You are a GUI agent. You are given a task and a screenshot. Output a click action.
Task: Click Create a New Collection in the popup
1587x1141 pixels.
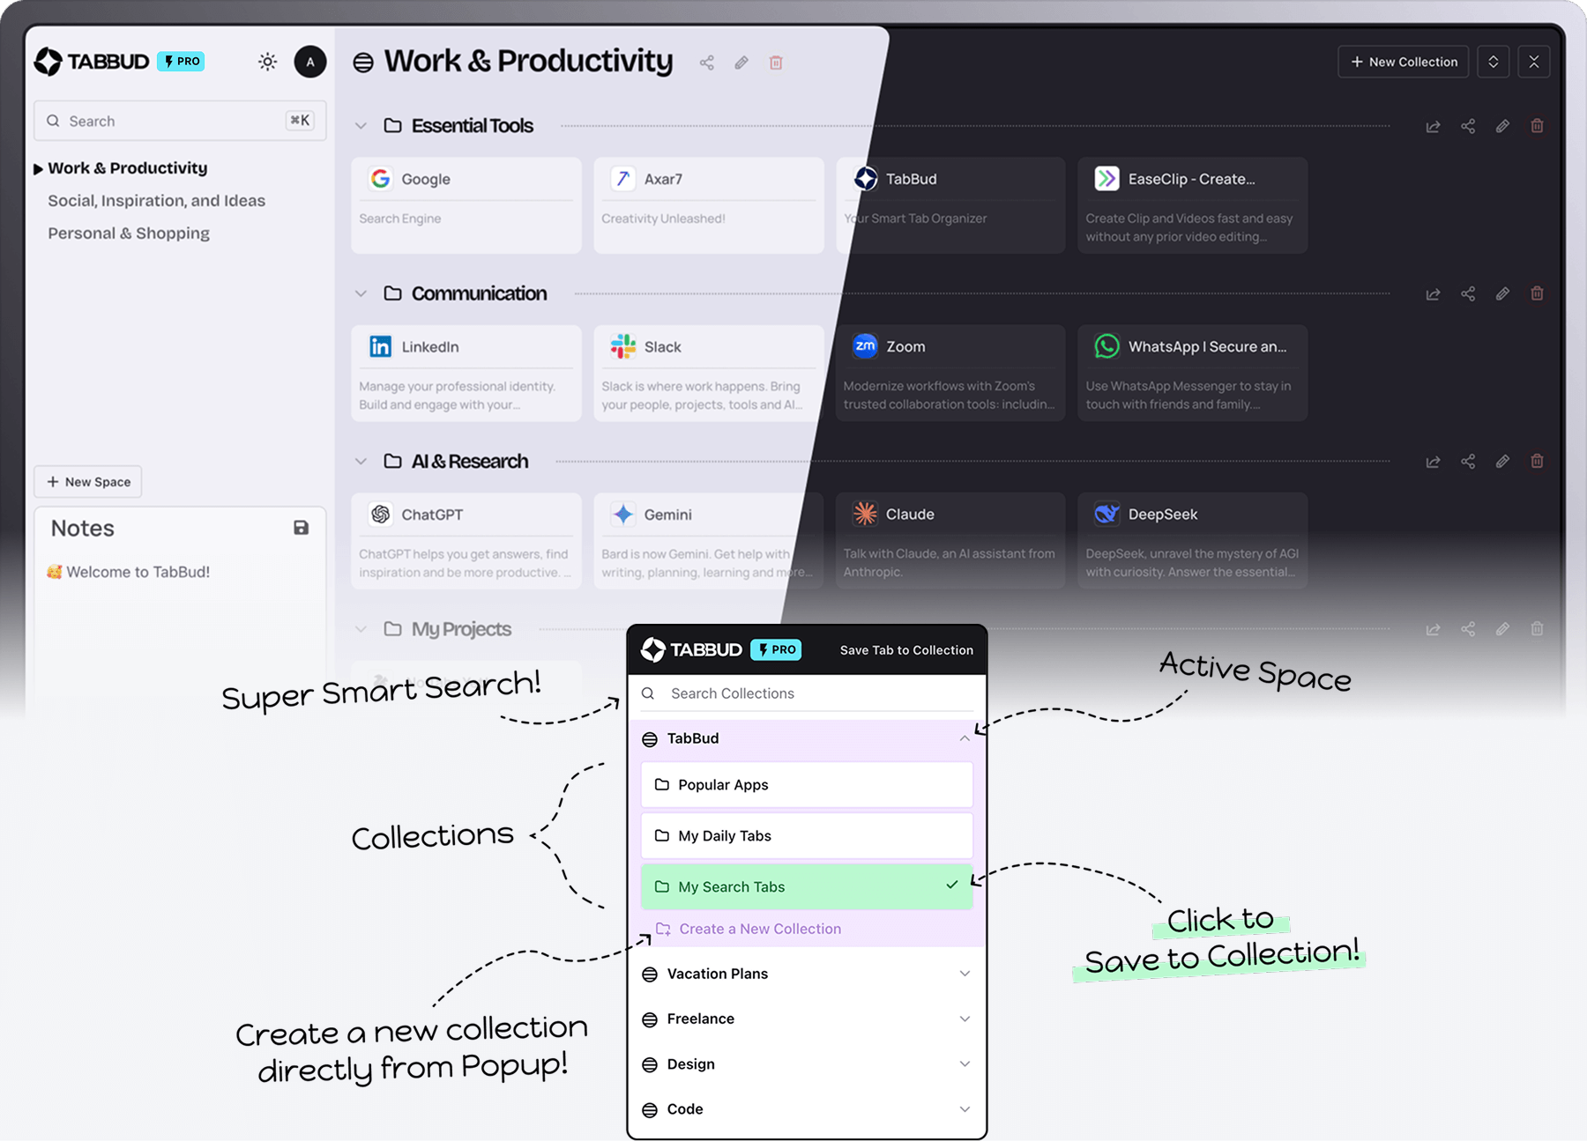coord(758,928)
